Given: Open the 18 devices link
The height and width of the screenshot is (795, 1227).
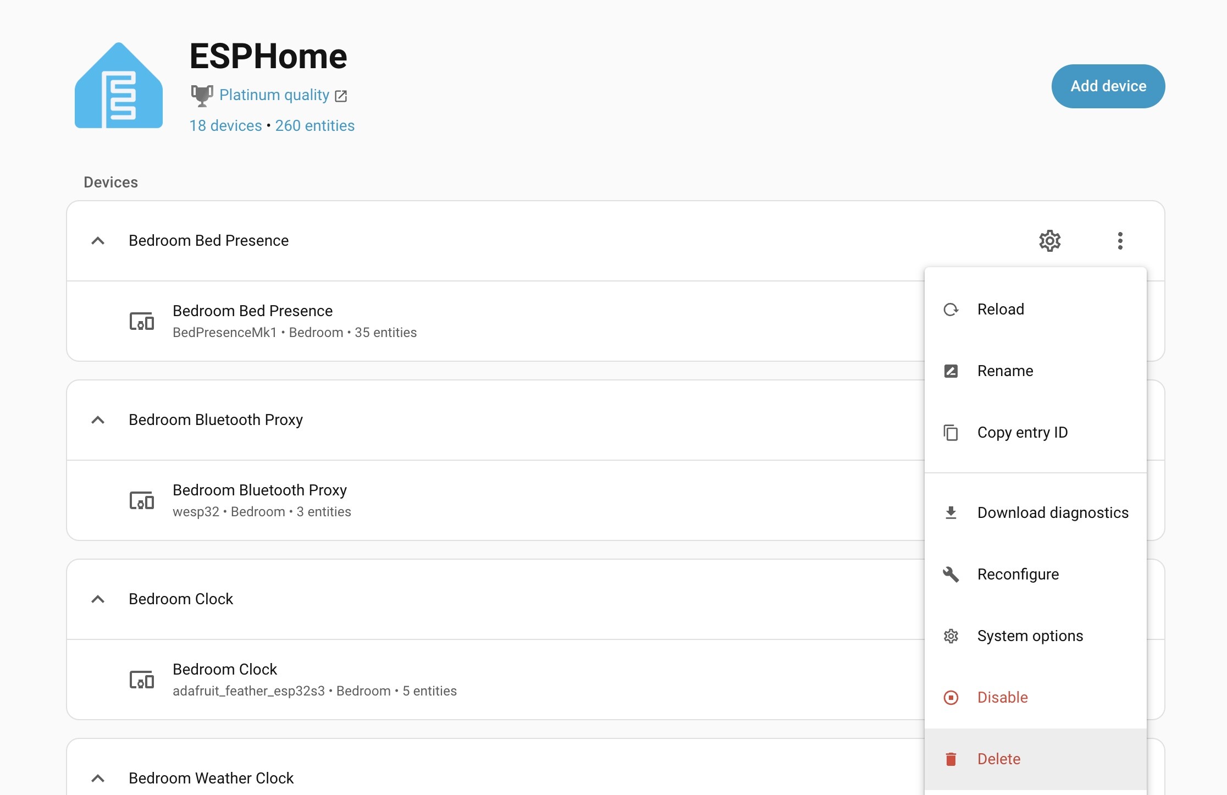Looking at the screenshot, I should click(225, 126).
